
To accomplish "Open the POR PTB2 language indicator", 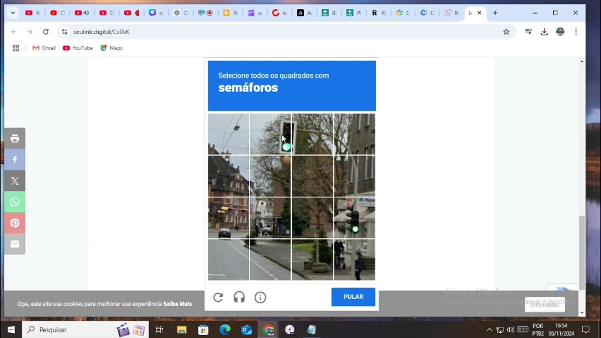I will (x=538, y=330).
